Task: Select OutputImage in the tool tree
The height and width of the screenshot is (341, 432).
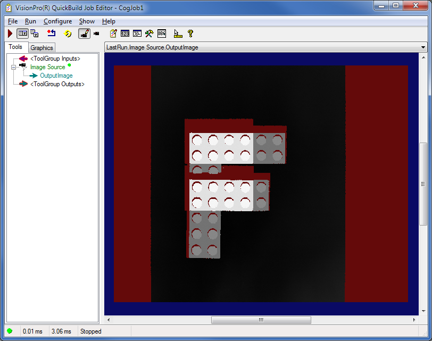Action: pos(56,76)
